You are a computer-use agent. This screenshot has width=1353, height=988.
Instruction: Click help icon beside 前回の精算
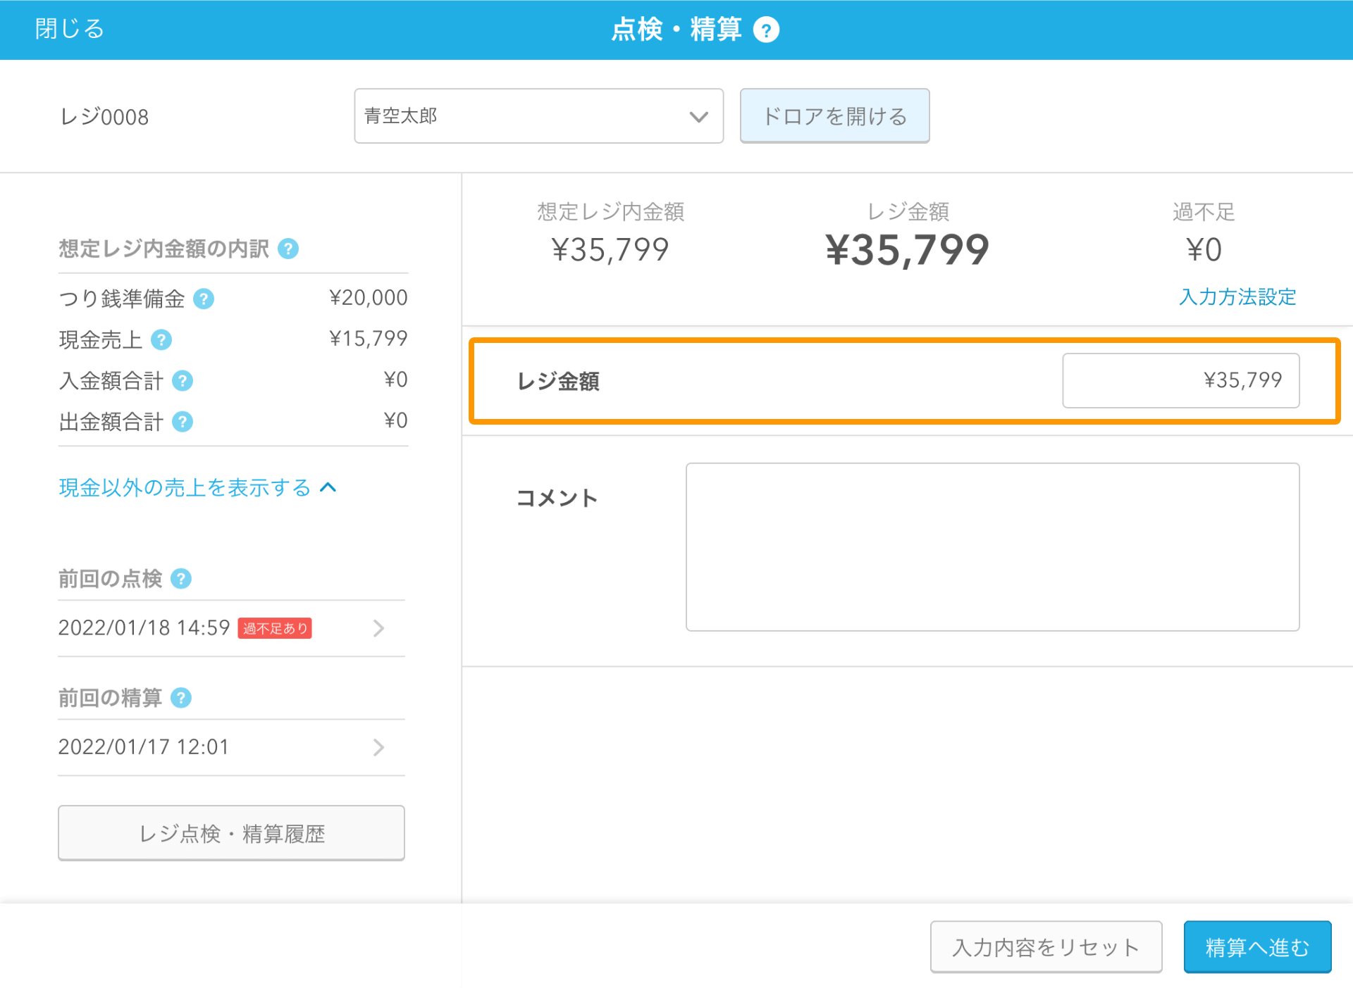[x=181, y=697]
